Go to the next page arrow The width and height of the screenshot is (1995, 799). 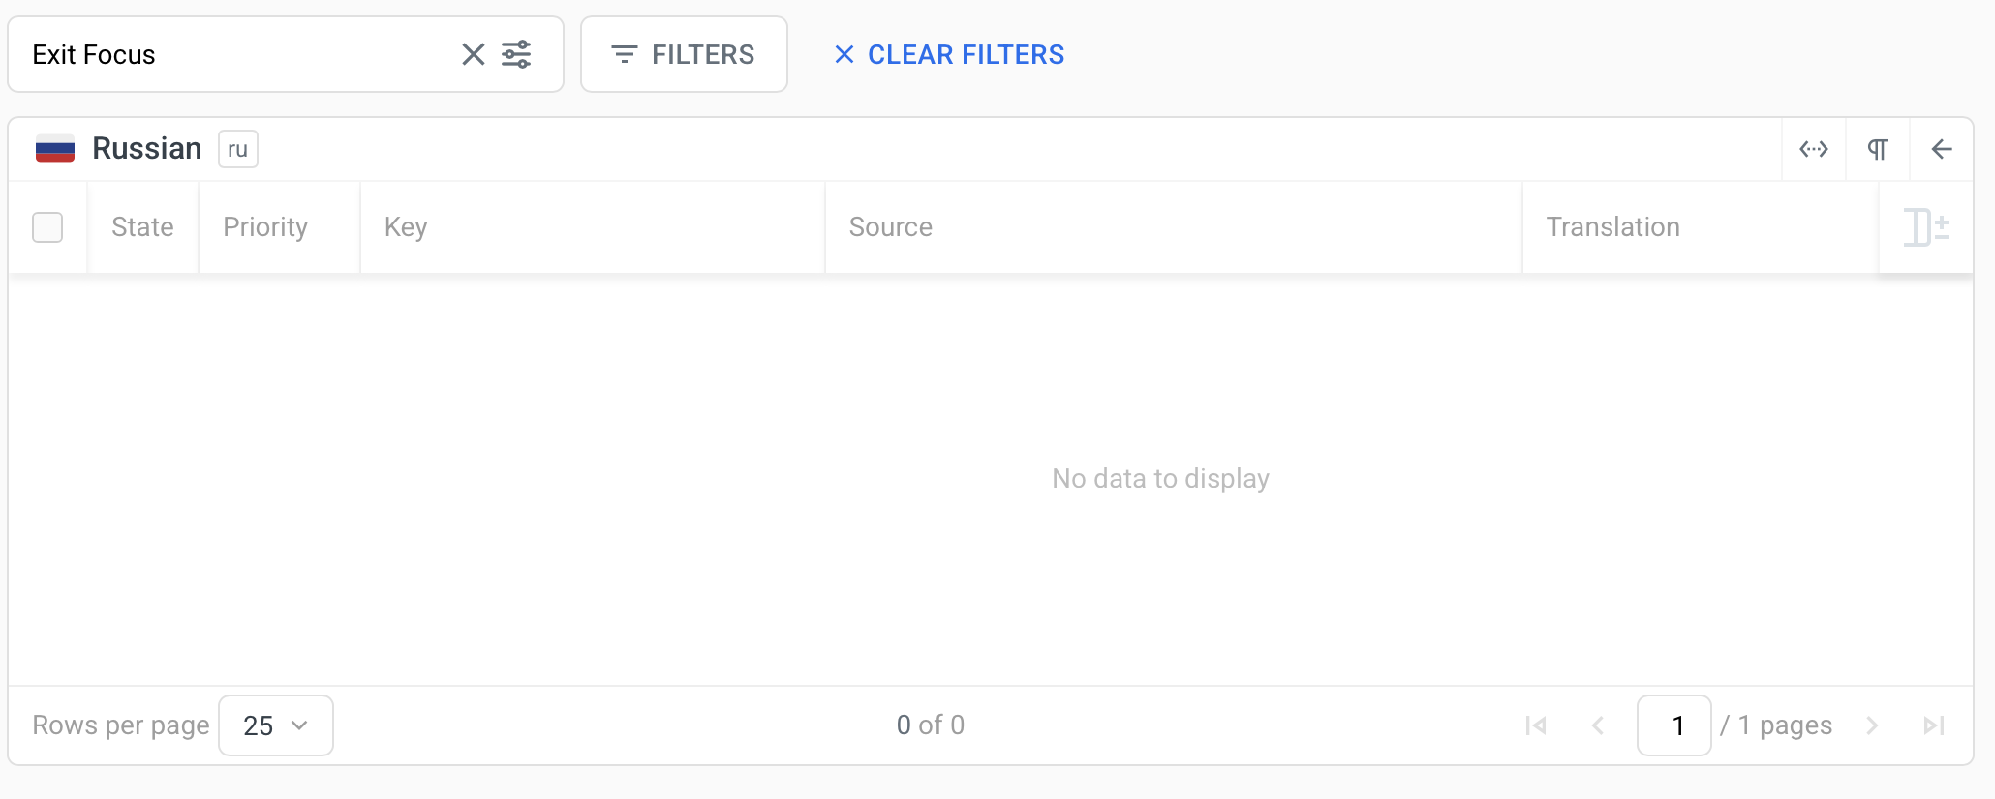click(x=1872, y=725)
